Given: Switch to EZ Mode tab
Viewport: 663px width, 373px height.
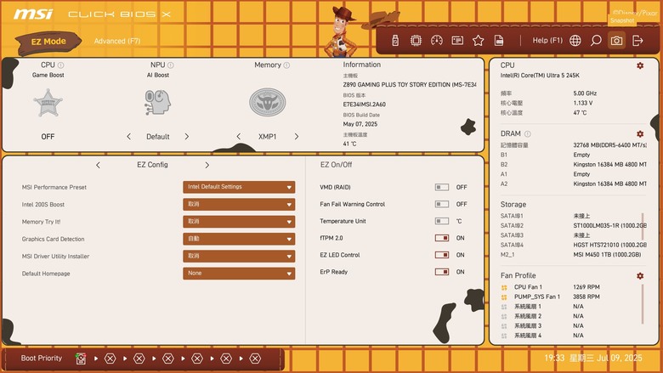Looking at the screenshot, I should (x=48, y=42).
